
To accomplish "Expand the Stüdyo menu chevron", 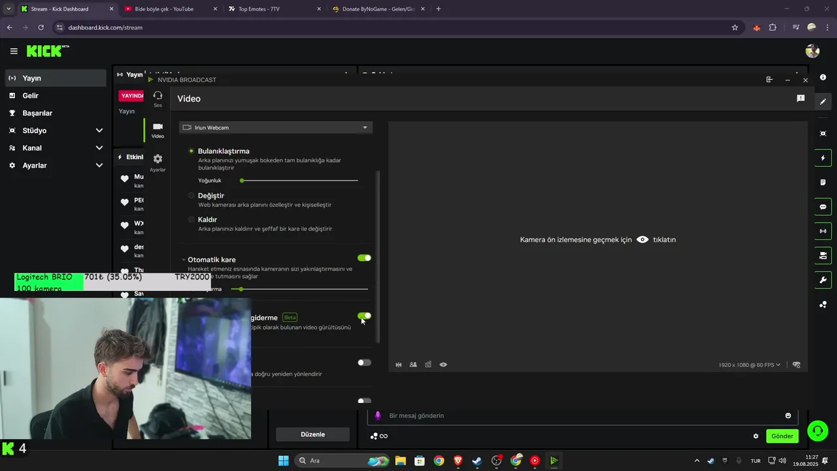I will [99, 131].
